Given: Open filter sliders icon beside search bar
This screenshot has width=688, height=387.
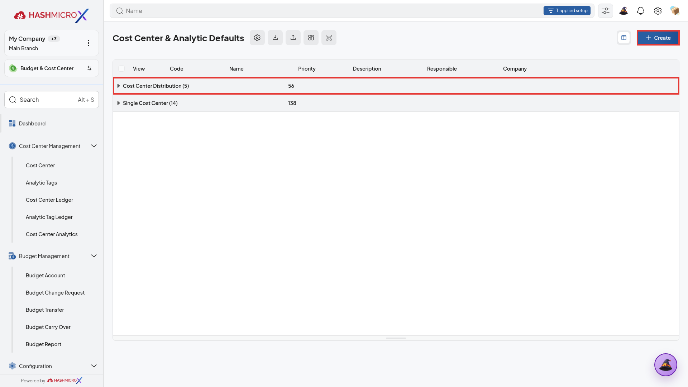Looking at the screenshot, I should (606, 11).
